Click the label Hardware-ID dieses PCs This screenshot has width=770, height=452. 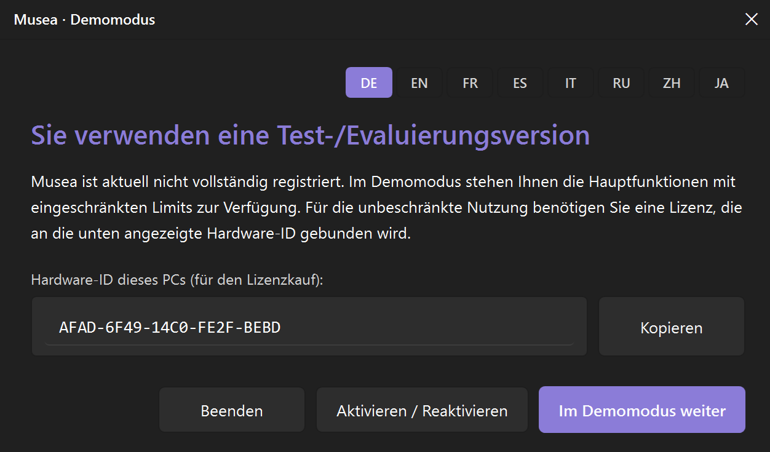pyautogui.click(x=177, y=280)
